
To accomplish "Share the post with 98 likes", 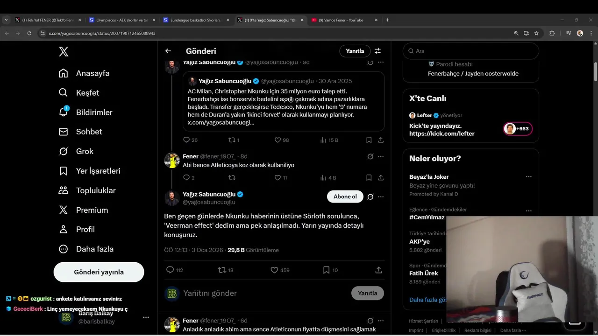I will click(381, 140).
